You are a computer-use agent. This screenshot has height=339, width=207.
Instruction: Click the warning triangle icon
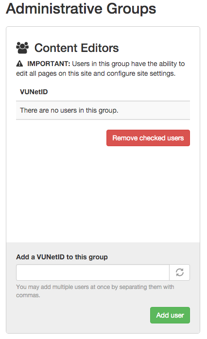19,64
